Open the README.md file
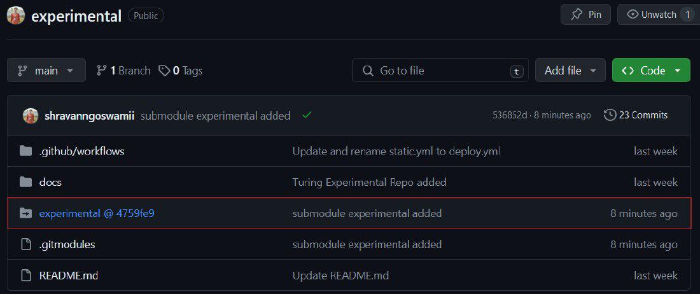Screen dimensions: 700x294 coord(68,276)
